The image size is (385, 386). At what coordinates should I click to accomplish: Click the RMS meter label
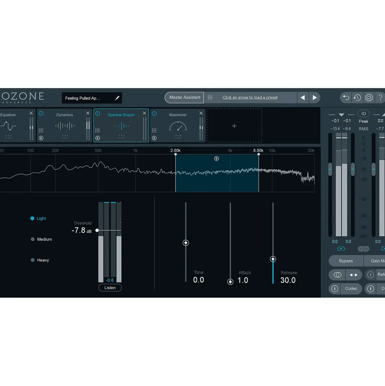click(x=363, y=129)
